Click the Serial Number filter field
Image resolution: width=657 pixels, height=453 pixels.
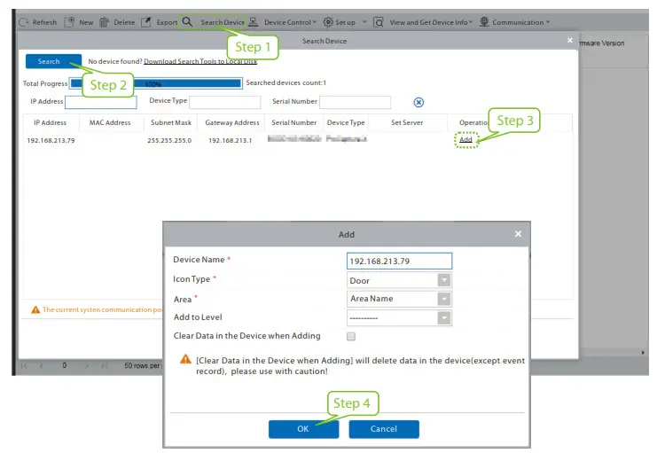tap(355, 102)
